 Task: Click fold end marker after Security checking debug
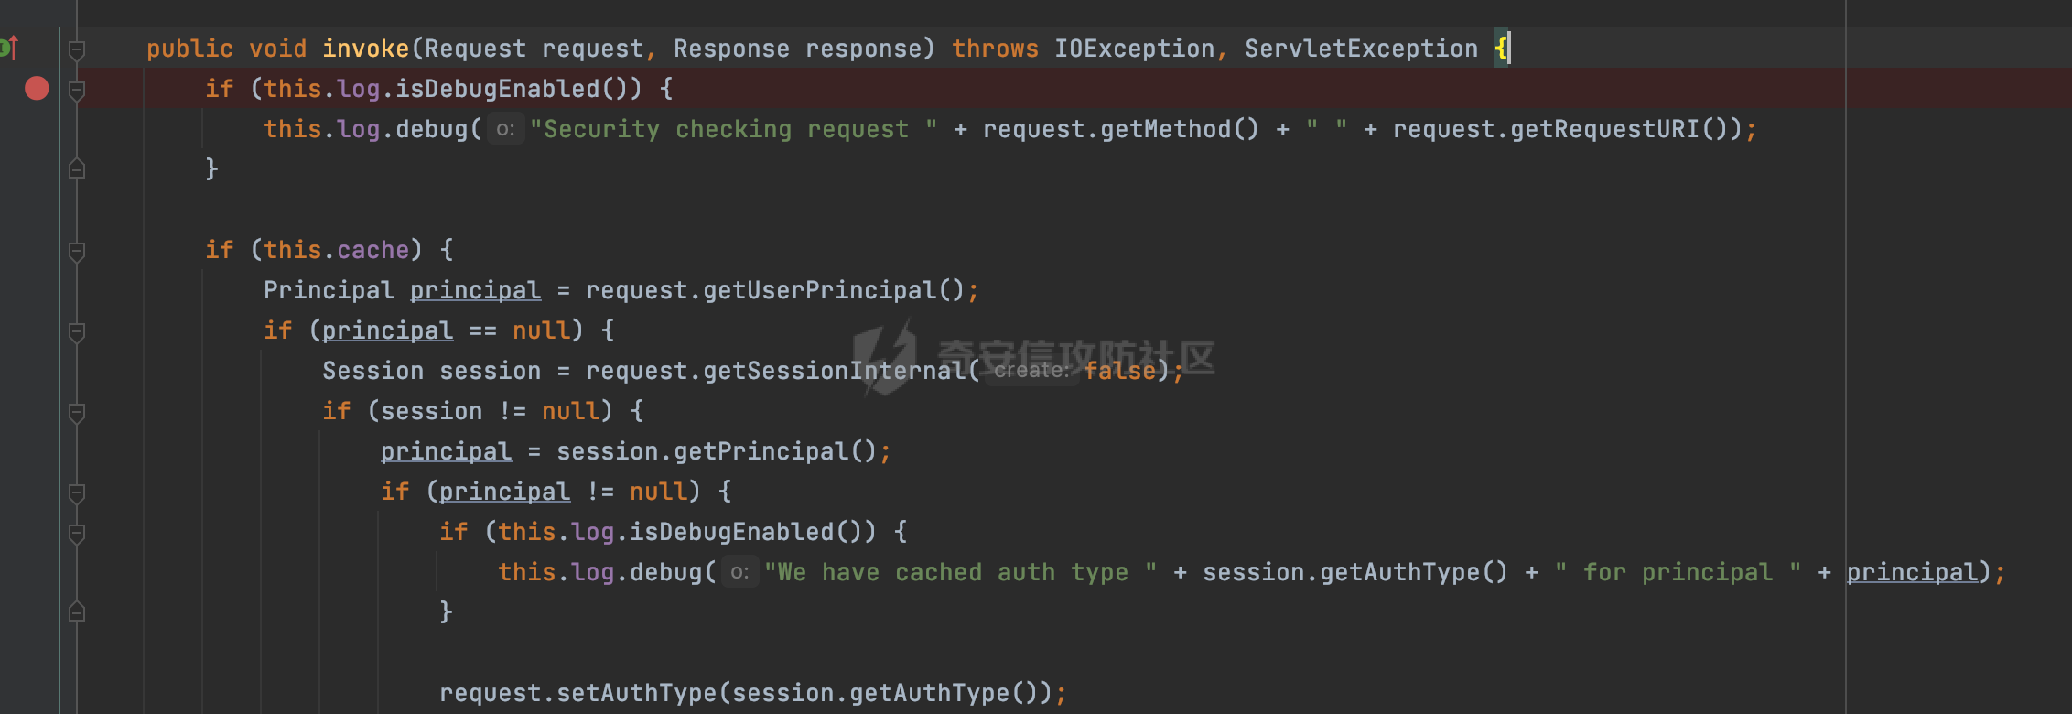pyautogui.click(x=78, y=169)
